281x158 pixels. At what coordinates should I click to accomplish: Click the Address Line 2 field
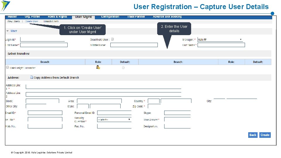(103, 95)
